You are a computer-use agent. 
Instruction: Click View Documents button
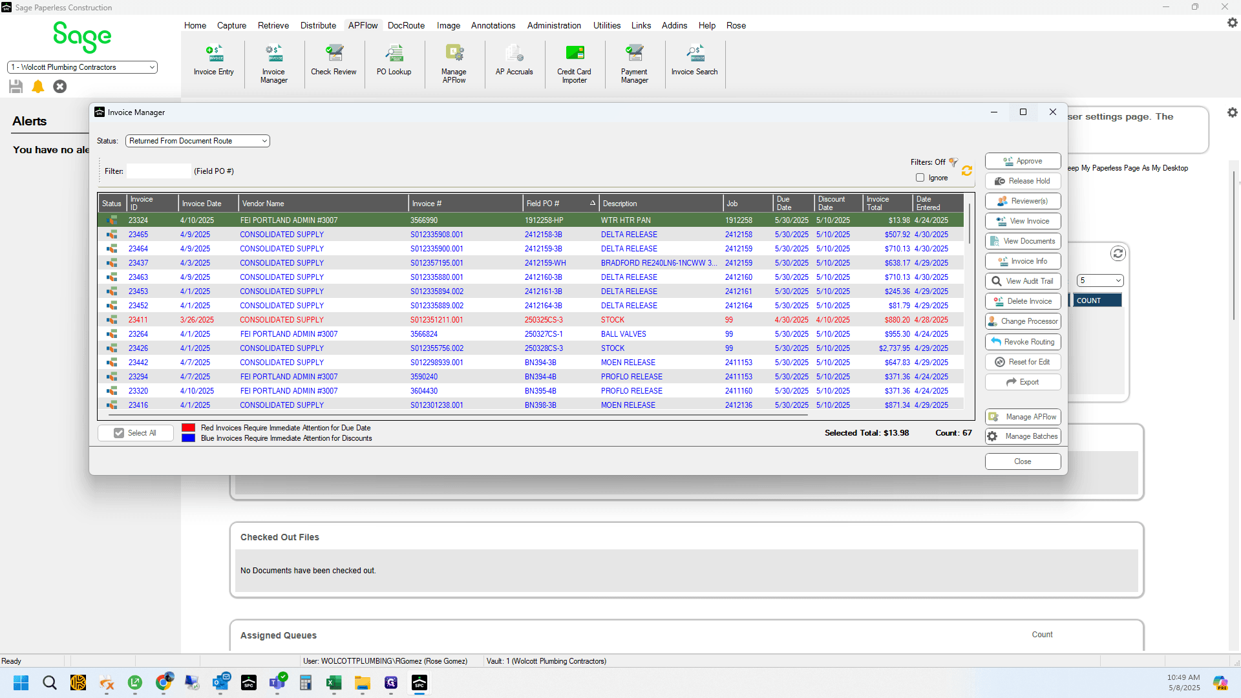(1023, 241)
